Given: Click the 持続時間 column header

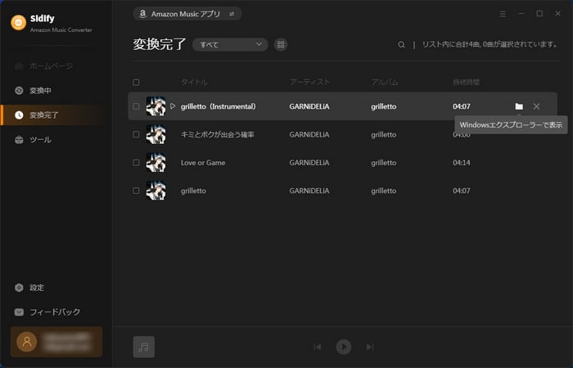Looking at the screenshot, I should [466, 82].
